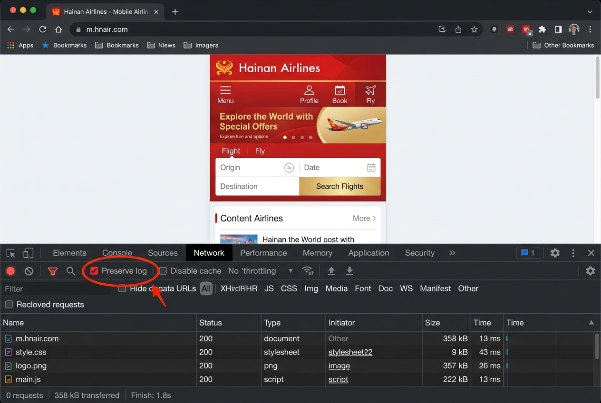
Task: Open network search magnifier icon
Action: (71, 271)
